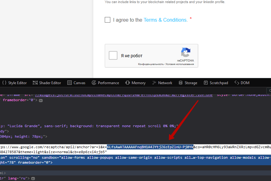Open the Условия использования terms link

[x=180, y=64]
